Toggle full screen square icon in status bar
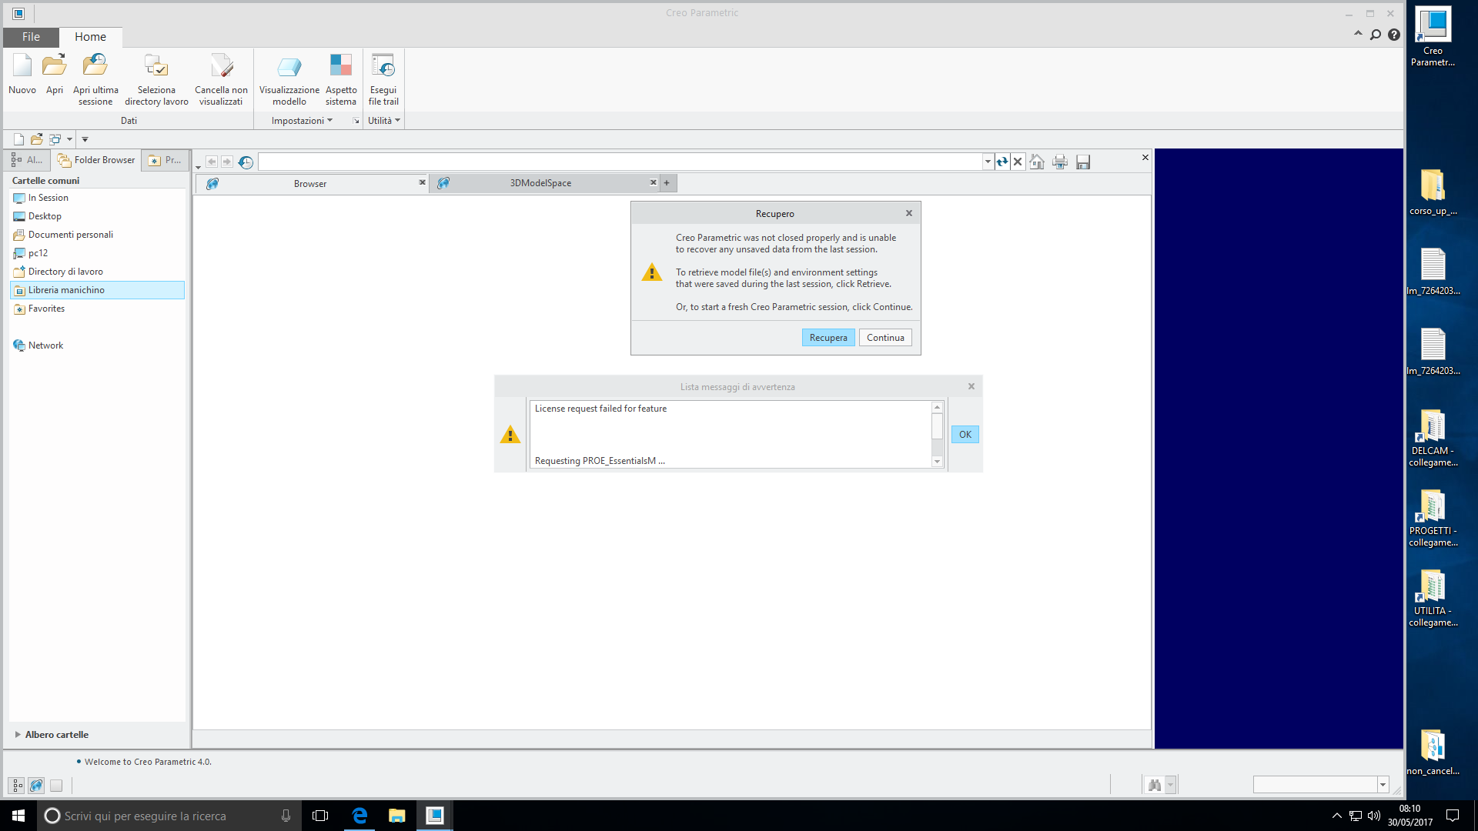This screenshot has height=831, width=1478. [x=56, y=786]
